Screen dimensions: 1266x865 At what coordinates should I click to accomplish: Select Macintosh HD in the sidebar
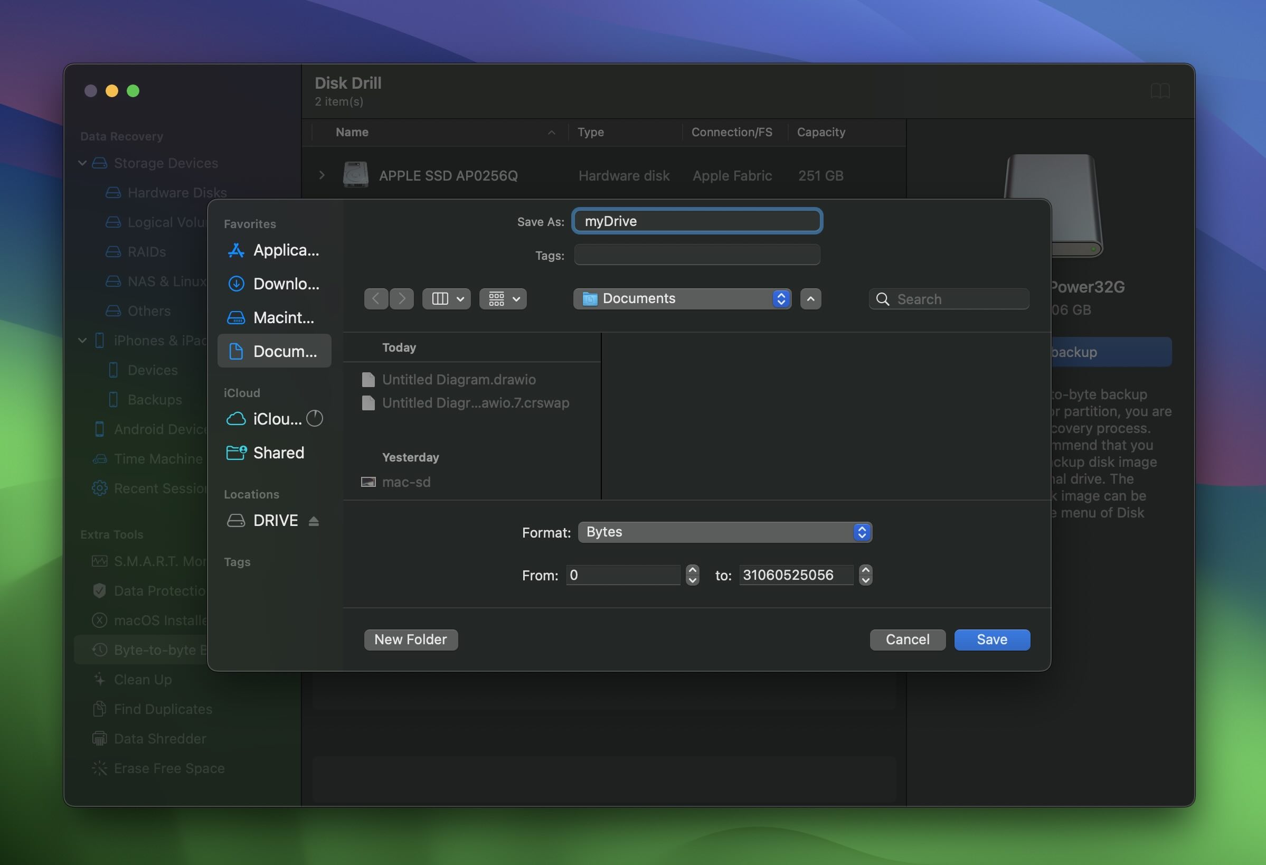pos(274,318)
